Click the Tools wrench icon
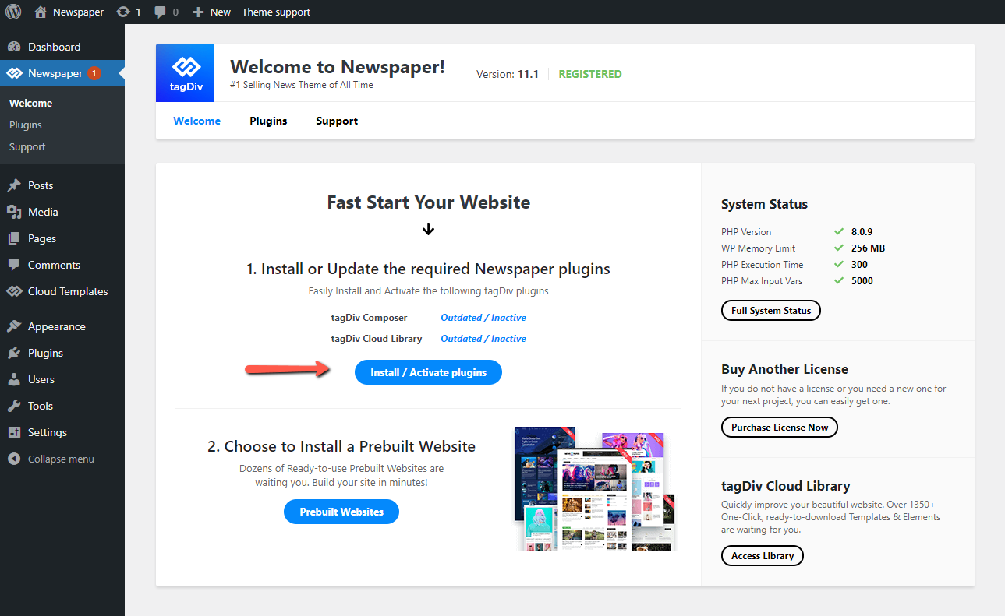1005x616 pixels. [x=14, y=406]
